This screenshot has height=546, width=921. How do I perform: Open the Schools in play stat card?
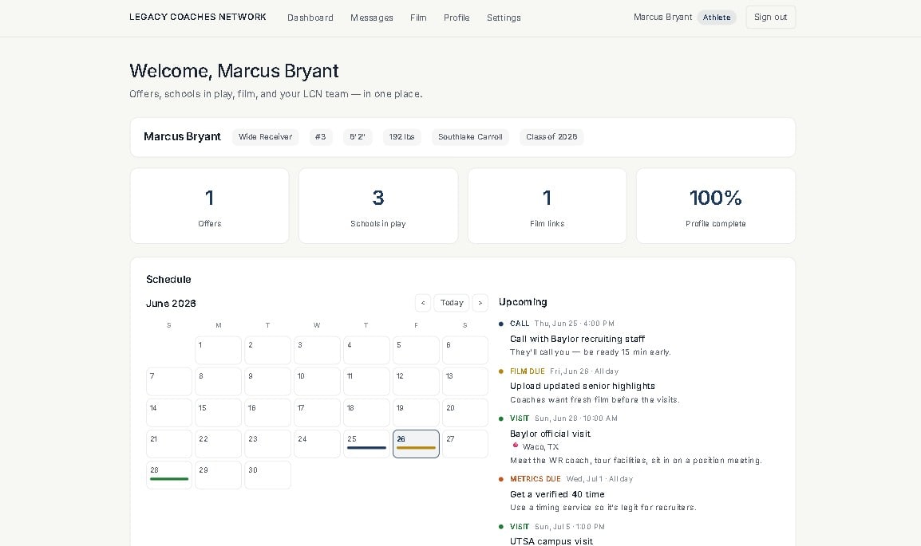click(x=378, y=206)
